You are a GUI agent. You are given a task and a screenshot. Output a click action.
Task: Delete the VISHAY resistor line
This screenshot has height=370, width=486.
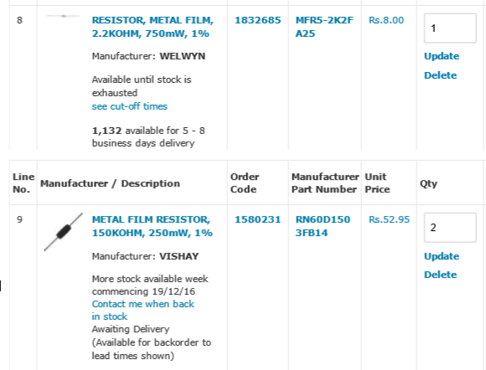(x=440, y=275)
